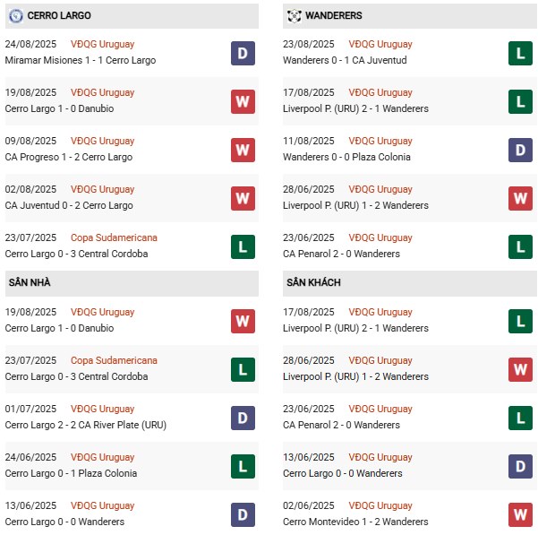Click L badge for Cerro Largo 0-1 Plaza Colonia

click(243, 466)
